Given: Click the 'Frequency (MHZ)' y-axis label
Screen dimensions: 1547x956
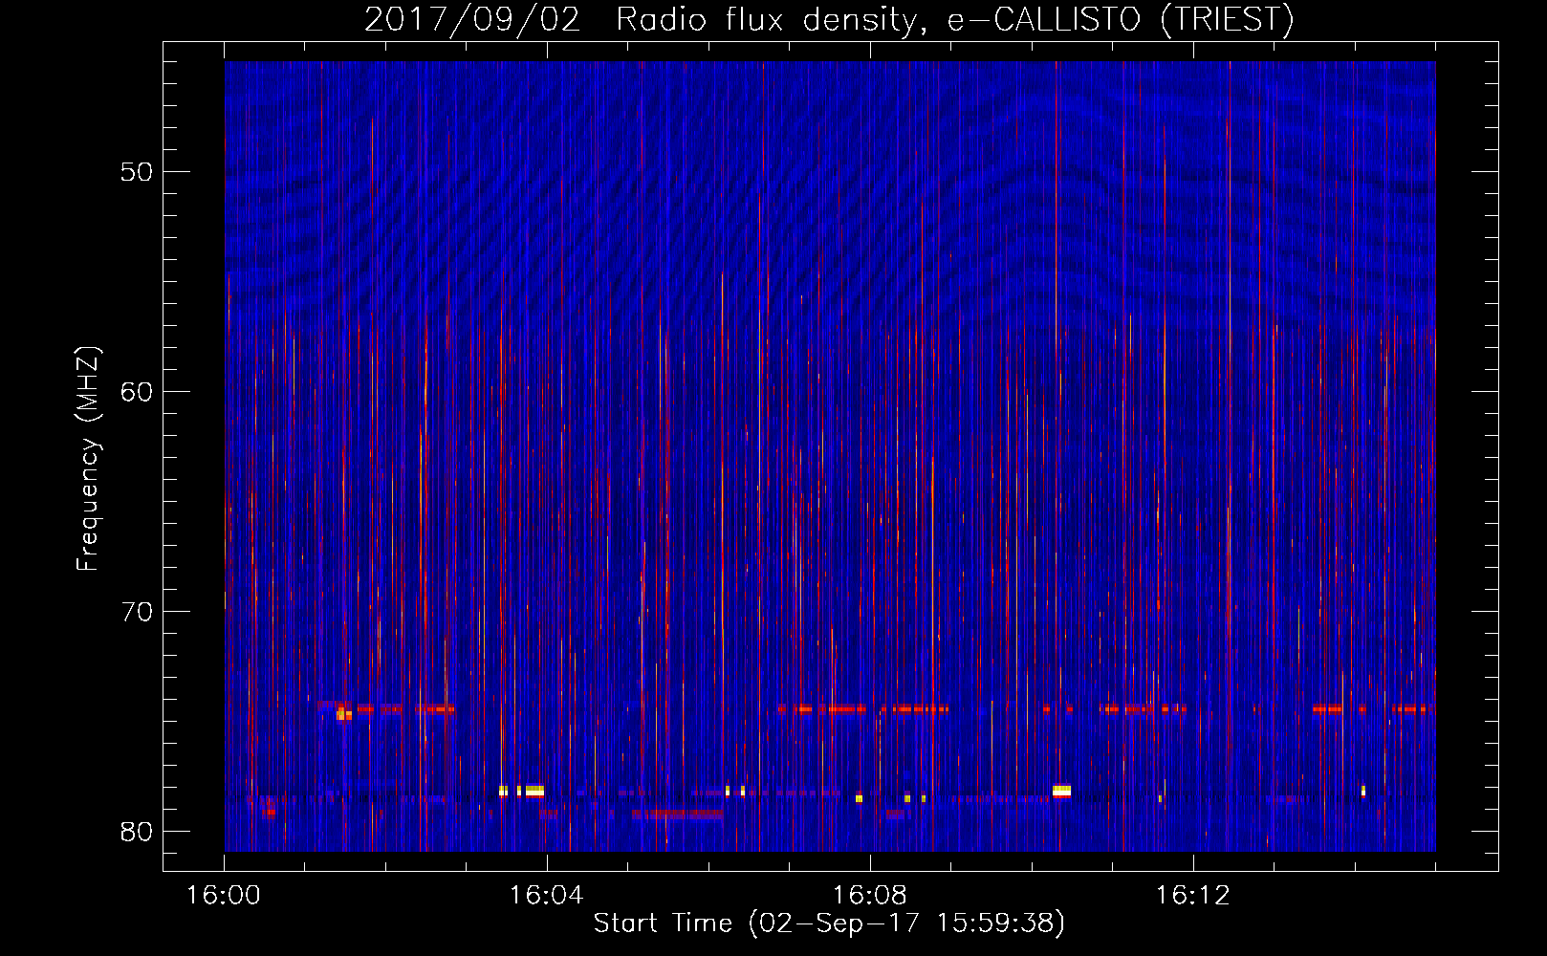Looking at the screenshot, I should click(x=88, y=459).
